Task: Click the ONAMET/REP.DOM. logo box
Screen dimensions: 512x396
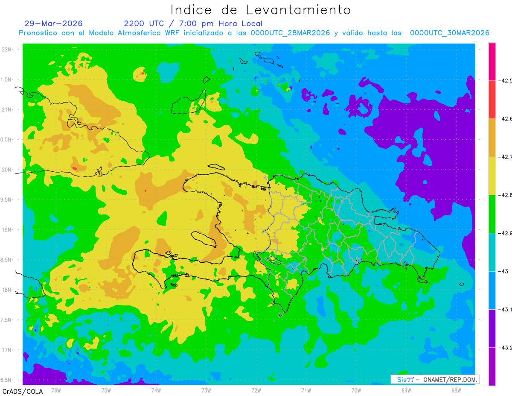Action: (435, 379)
